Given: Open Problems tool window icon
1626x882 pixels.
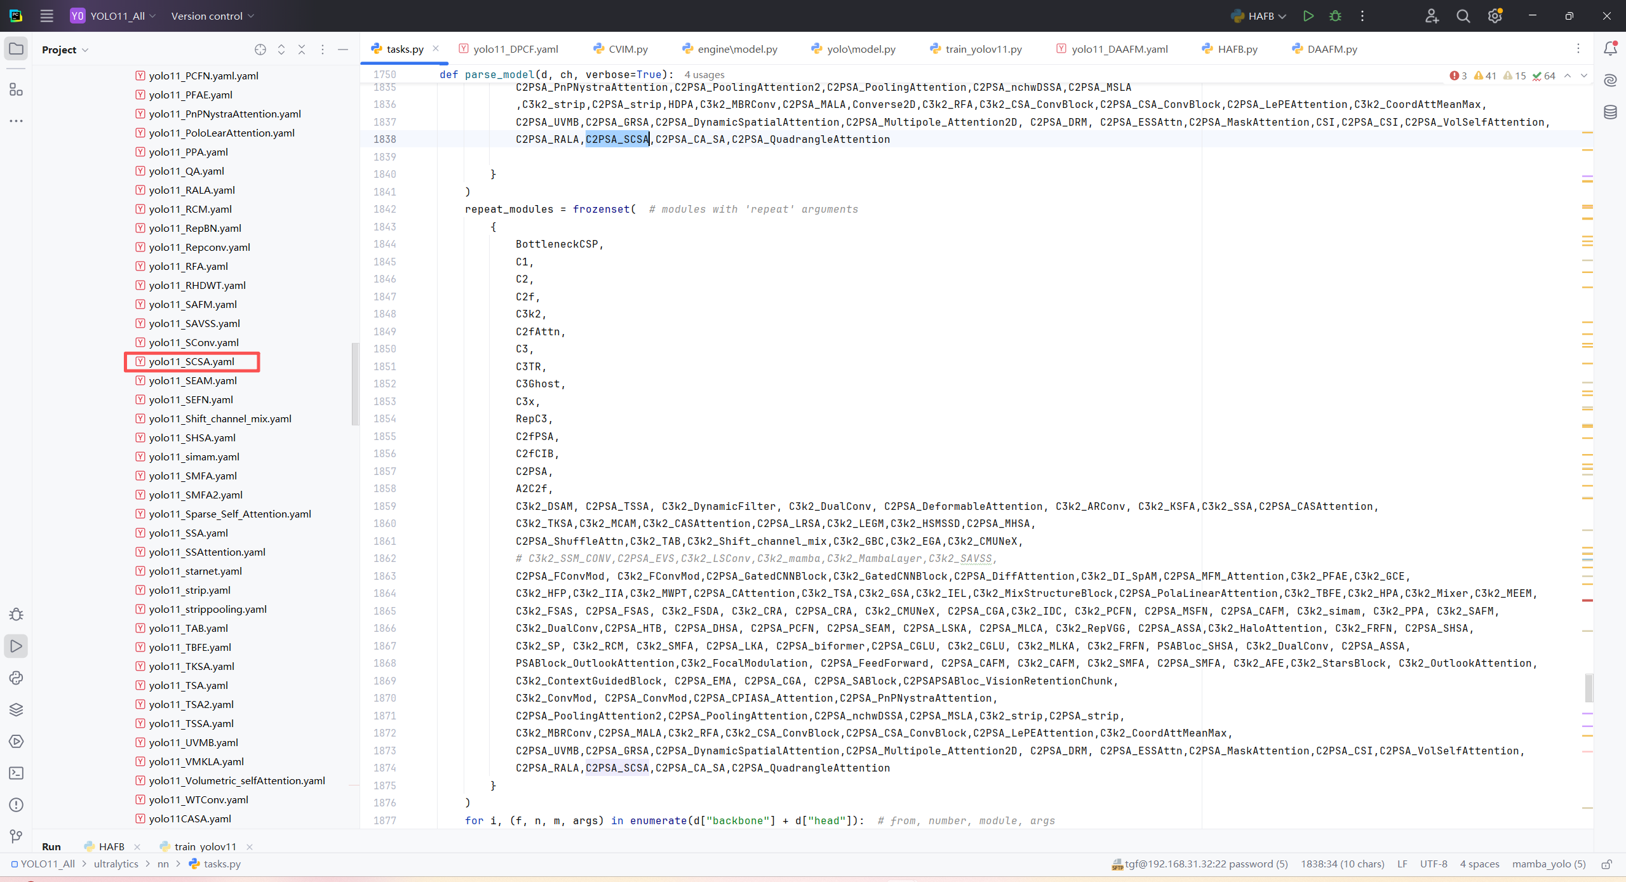Looking at the screenshot, I should 17,805.
